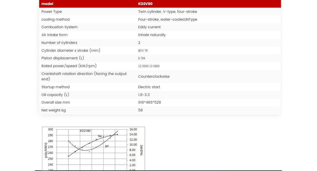Click the 'Number of cylinders' label
317x171 pixels.
click(x=59, y=43)
